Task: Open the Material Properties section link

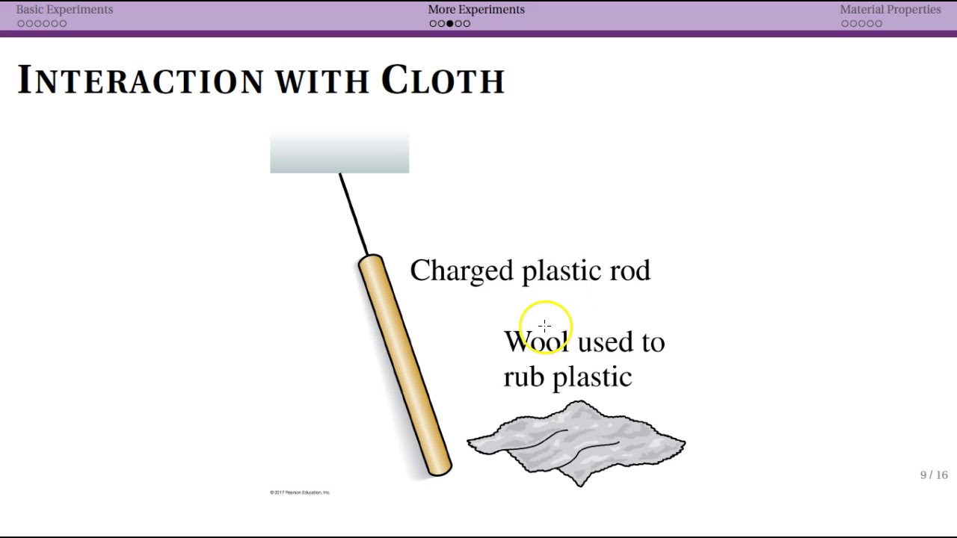Action: [x=890, y=10]
